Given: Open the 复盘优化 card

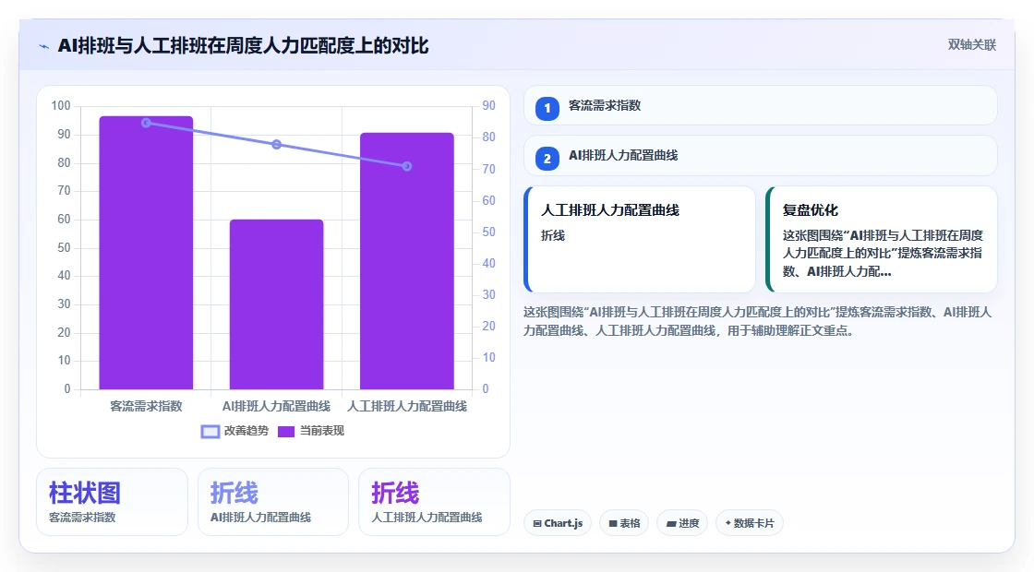Looking at the screenshot, I should [881, 239].
